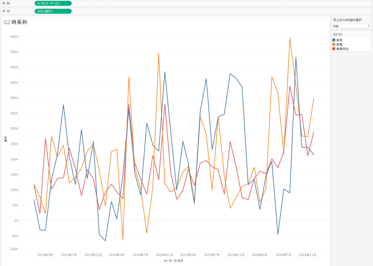
Task: Click the 100K axis label
Action: (15, 190)
